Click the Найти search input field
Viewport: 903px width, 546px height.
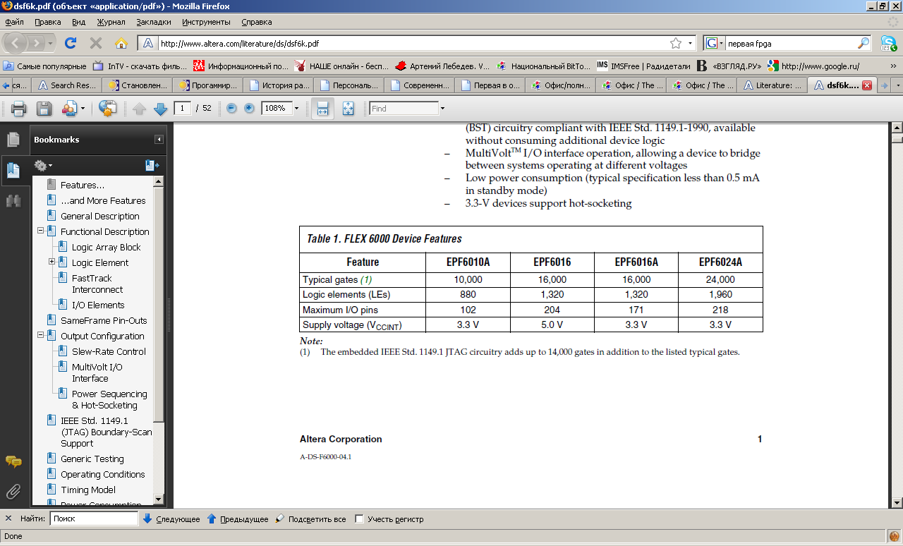click(x=94, y=518)
